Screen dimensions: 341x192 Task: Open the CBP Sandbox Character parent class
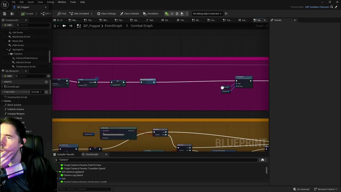(317, 7)
